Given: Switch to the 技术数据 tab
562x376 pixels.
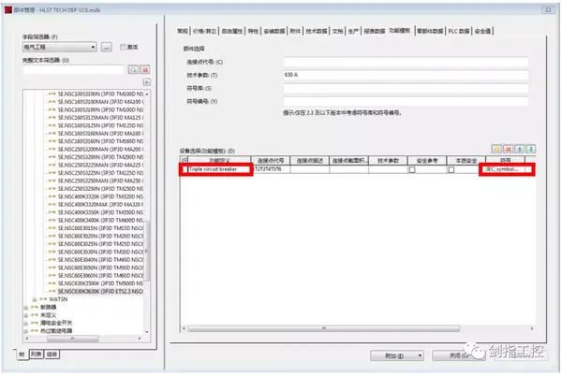Looking at the screenshot, I should (317, 31).
